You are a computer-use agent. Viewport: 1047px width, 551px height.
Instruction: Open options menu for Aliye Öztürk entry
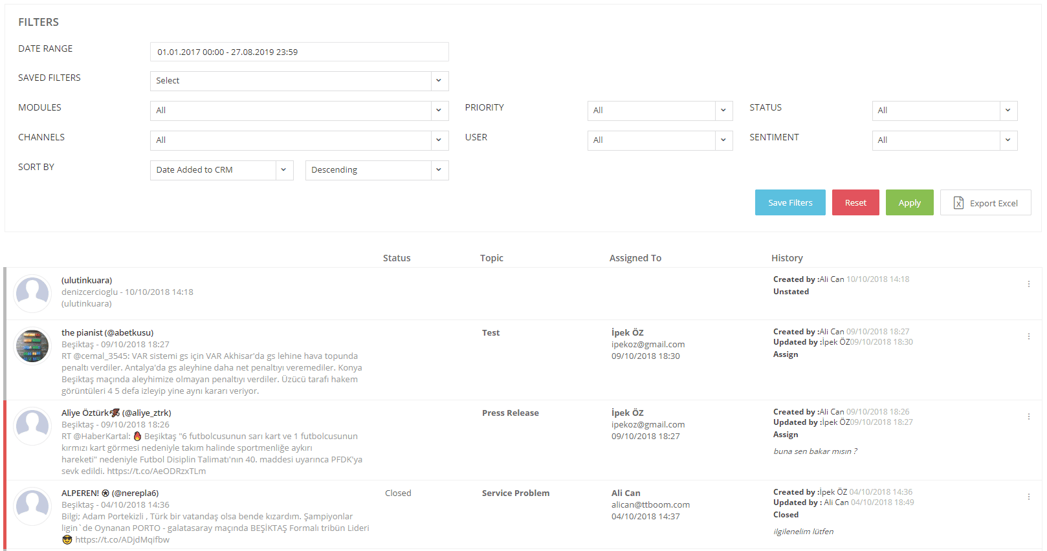(x=1028, y=416)
